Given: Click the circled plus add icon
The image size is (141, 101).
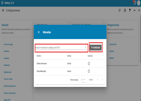Looking at the screenshot, I should (125, 10).
